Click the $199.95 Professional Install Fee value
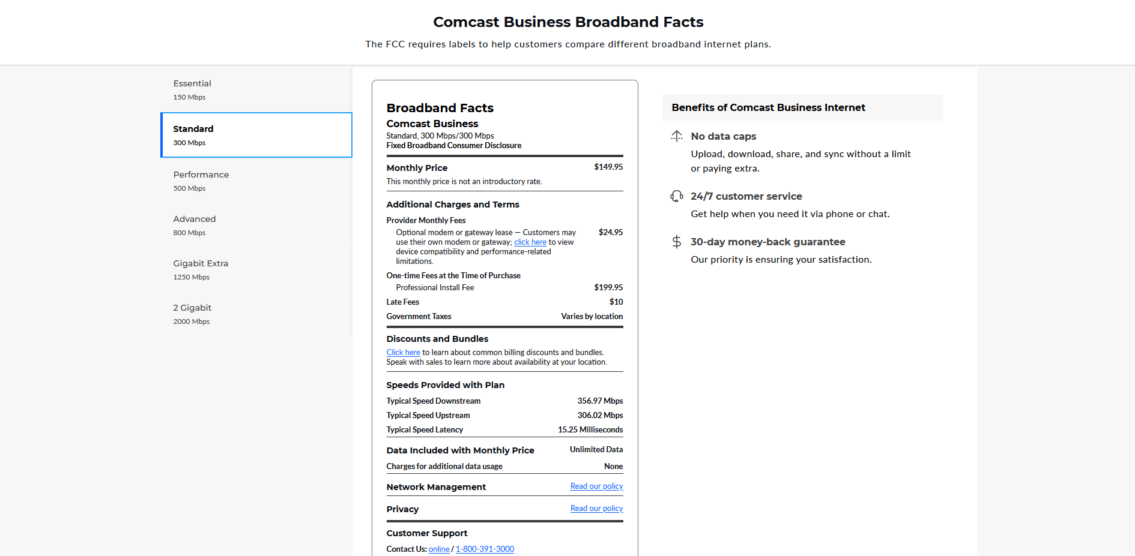The image size is (1135, 556). click(x=608, y=288)
